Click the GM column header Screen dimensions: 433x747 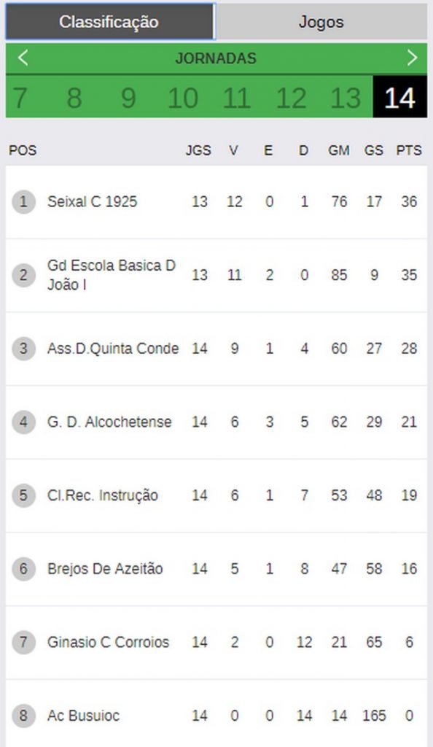tap(339, 150)
